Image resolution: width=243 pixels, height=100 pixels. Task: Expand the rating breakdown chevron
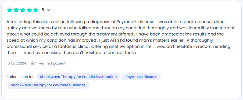tap(48, 10)
